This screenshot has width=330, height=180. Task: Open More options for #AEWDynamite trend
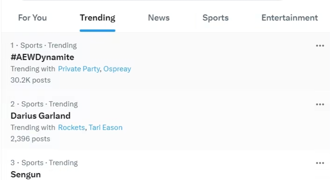click(319, 46)
